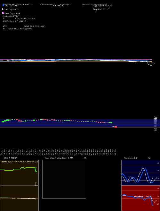
Task: Click the 'Stochastics: 27.28' reading
Action: (11, 16)
